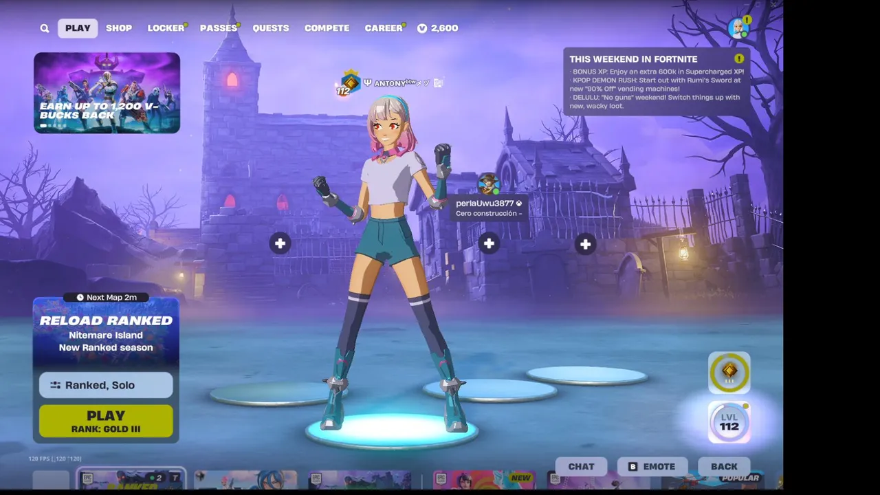The height and width of the screenshot is (495, 880).
Task: Invite player on plus slot below perlaUwu3877
Action: (489, 243)
